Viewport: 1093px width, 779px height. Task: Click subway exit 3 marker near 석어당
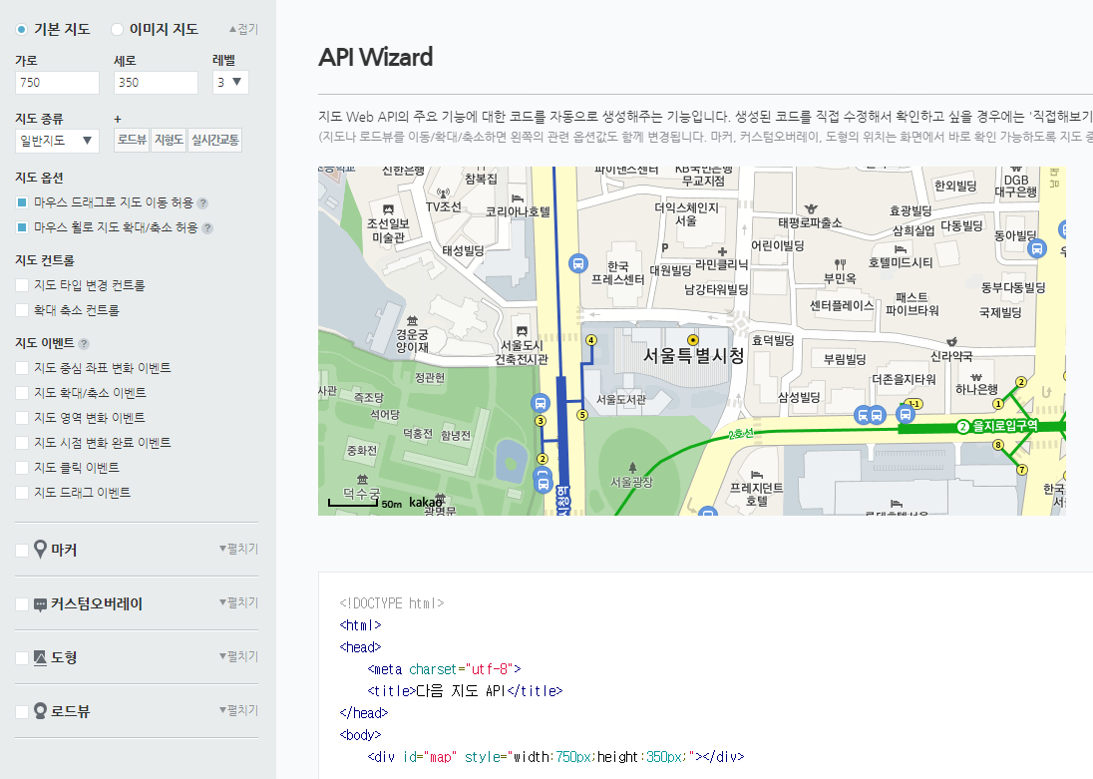tap(541, 421)
